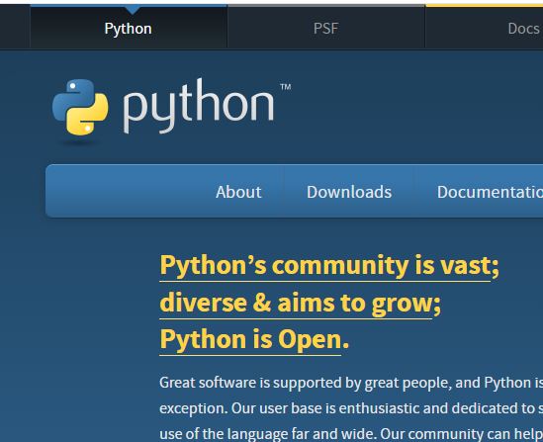The width and height of the screenshot is (543, 442).
Task: Click text 'Our user base is enthusiastic'
Action: tap(325, 408)
